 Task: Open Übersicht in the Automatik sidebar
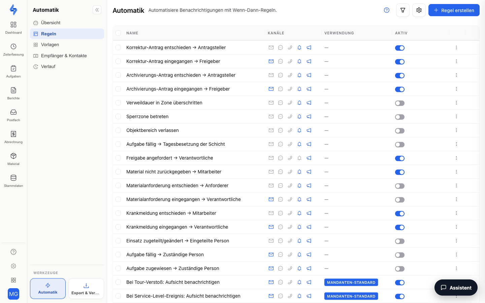[67, 23]
